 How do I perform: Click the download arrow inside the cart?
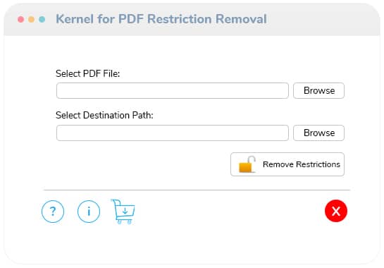[x=125, y=211]
